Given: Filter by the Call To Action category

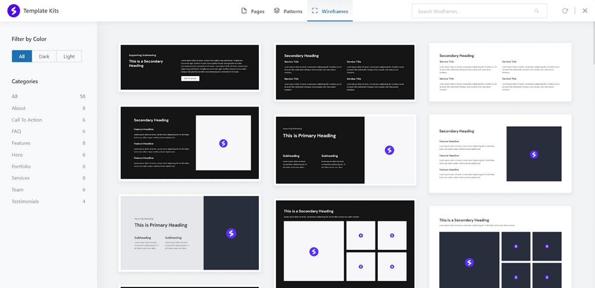Looking at the screenshot, I should pos(49,120).
